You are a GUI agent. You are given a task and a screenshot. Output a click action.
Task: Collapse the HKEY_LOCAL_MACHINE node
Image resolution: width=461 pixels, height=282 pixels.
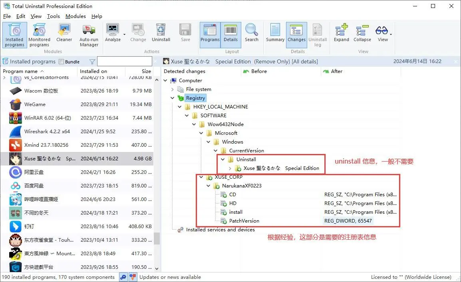(180, 107)
